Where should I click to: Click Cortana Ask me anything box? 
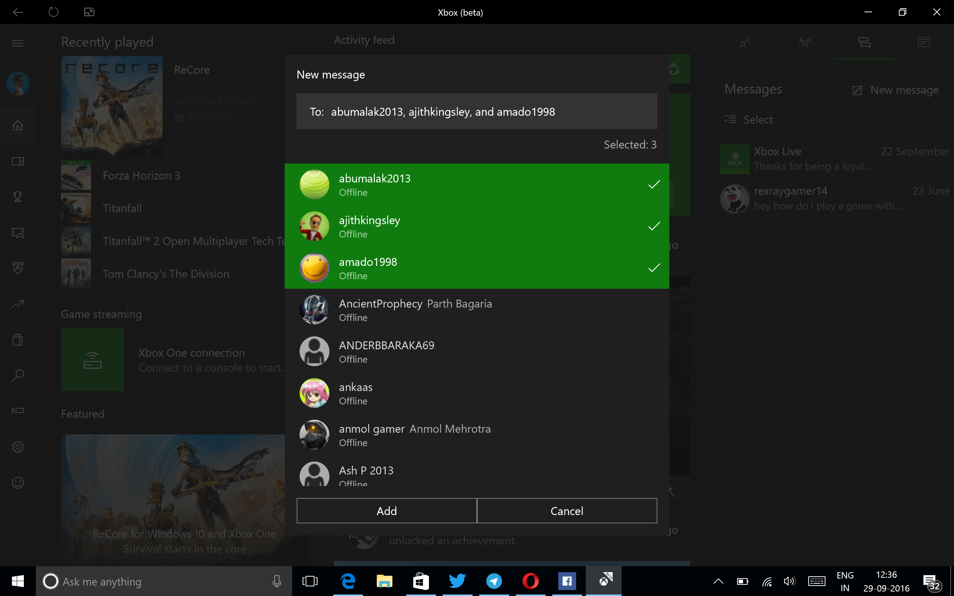(x=164, y=581)
